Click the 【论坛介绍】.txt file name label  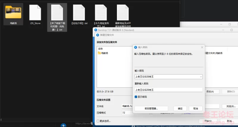pos(79,23)
